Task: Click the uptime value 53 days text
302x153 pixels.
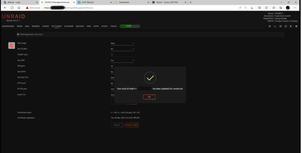Action: (286, 21)
